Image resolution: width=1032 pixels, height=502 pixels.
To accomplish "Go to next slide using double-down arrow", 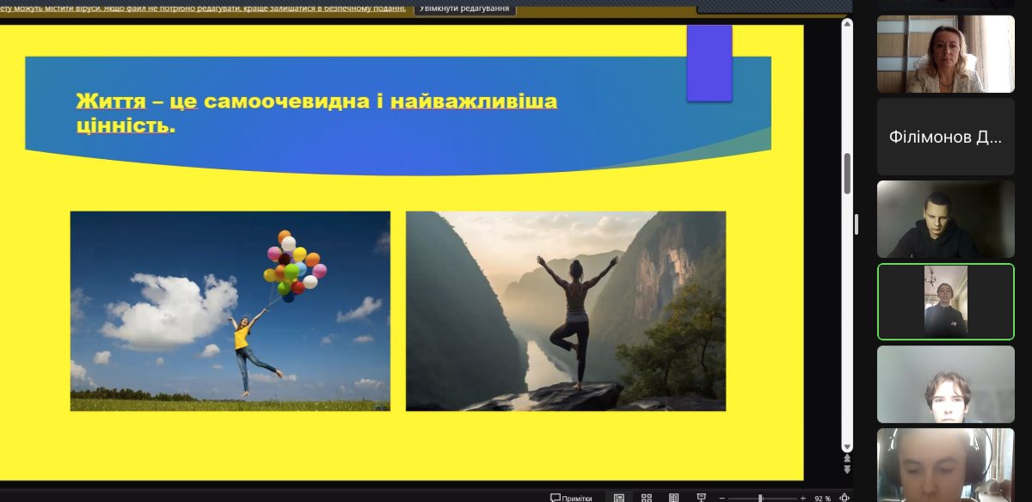I will [x=846, y=469].
